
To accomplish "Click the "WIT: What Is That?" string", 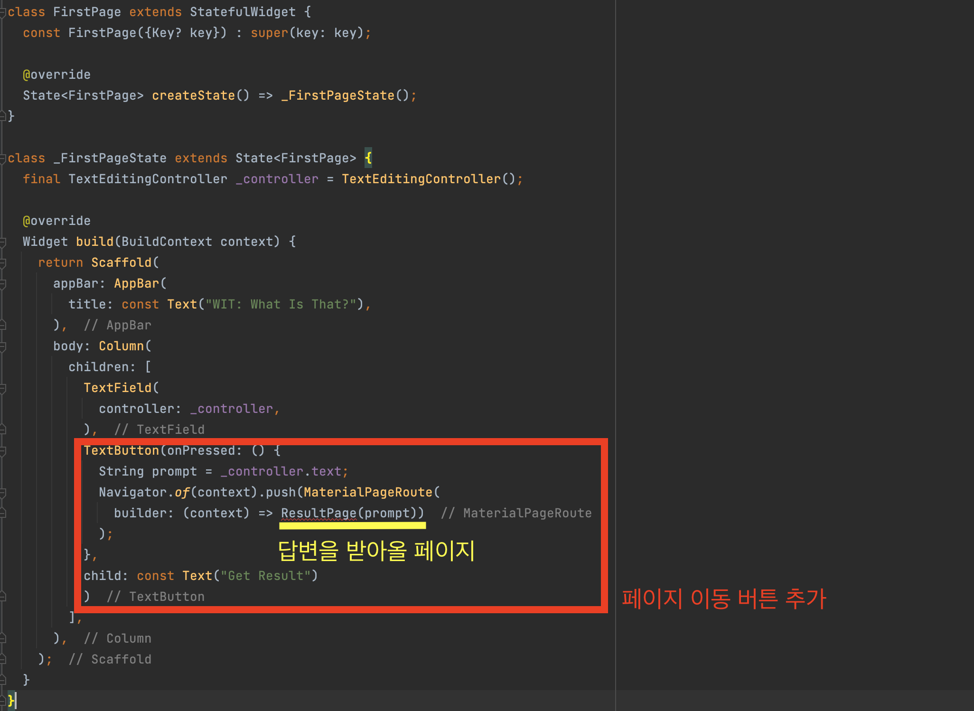I will 281,304.
